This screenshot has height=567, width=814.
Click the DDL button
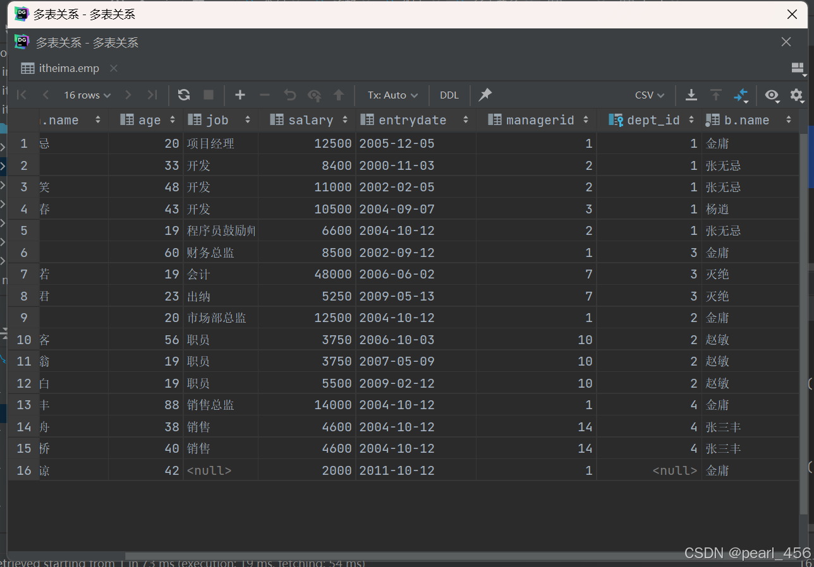[449, 95]
